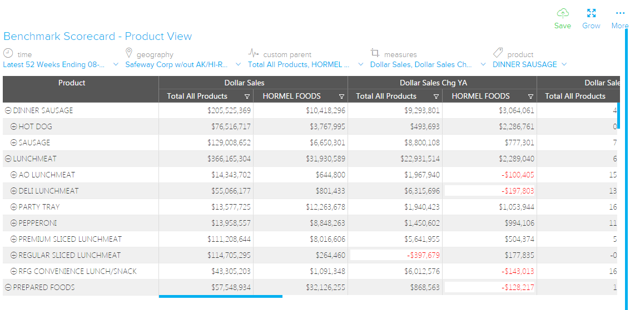Click the measures crop icon

(x=375, y=53)
